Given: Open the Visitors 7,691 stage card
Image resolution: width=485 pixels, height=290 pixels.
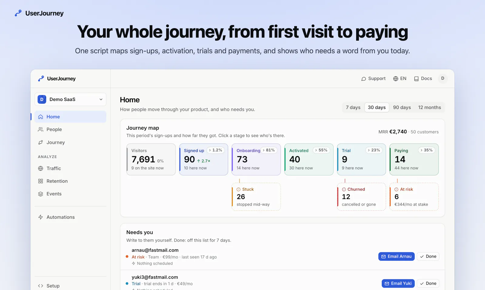Looking at the screenshot, I should coord(151,159).
